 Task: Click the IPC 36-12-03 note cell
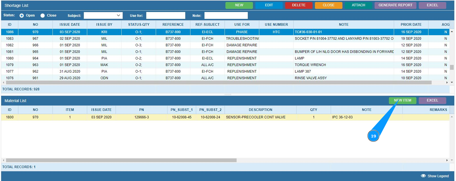367,117
